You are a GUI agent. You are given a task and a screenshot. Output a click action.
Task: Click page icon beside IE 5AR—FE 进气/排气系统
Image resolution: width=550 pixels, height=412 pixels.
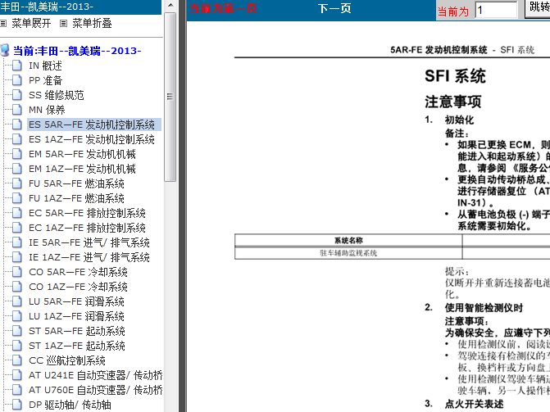coord(17,242)
